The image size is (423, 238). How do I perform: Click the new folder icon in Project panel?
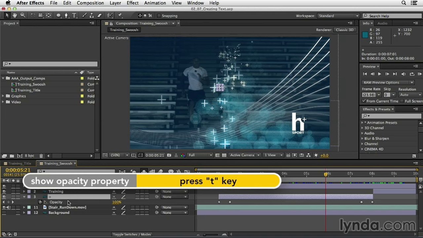point(12,156)
